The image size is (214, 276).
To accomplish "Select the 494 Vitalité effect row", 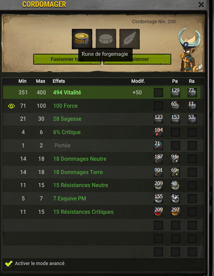I will click(x=102, y=92).
